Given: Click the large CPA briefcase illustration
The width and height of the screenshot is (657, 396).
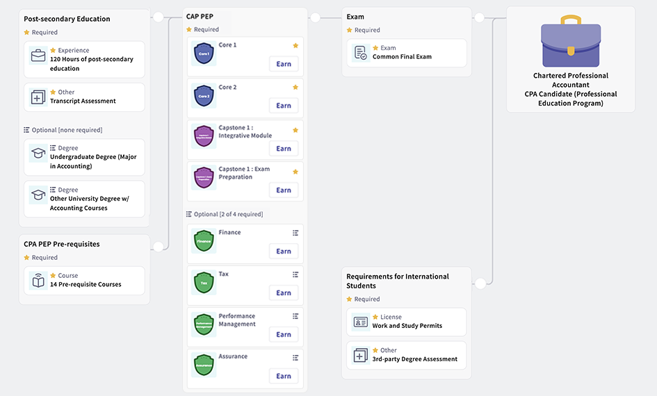Looking at the screenshot, I should tap(571, 41).
